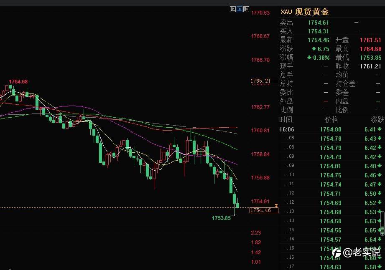
Task: Click the 时间 column header
Action: [286, 120]
